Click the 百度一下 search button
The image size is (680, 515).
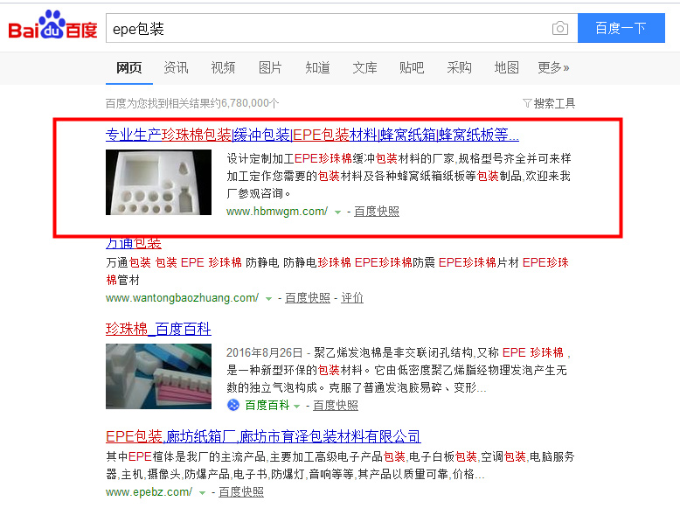[x=621, y=28]
